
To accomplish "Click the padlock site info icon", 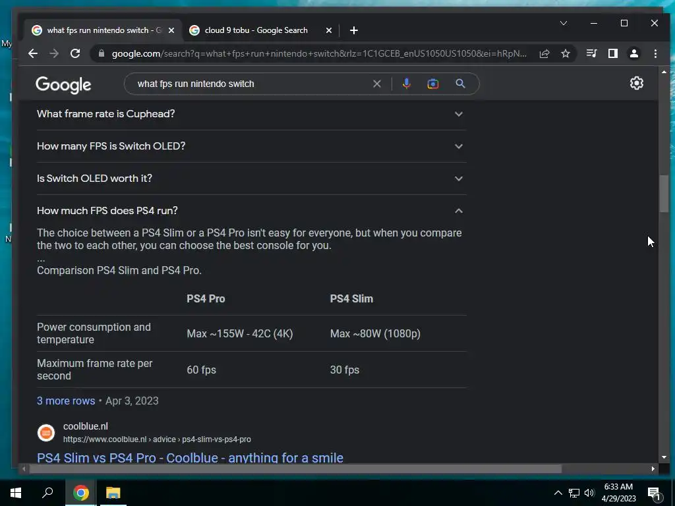I will coord(102,53).
